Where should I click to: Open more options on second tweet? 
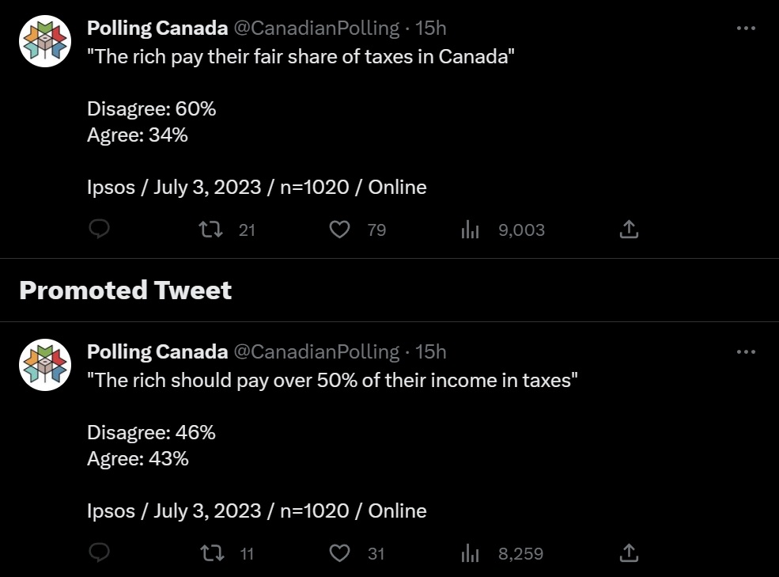pos(746,351)
